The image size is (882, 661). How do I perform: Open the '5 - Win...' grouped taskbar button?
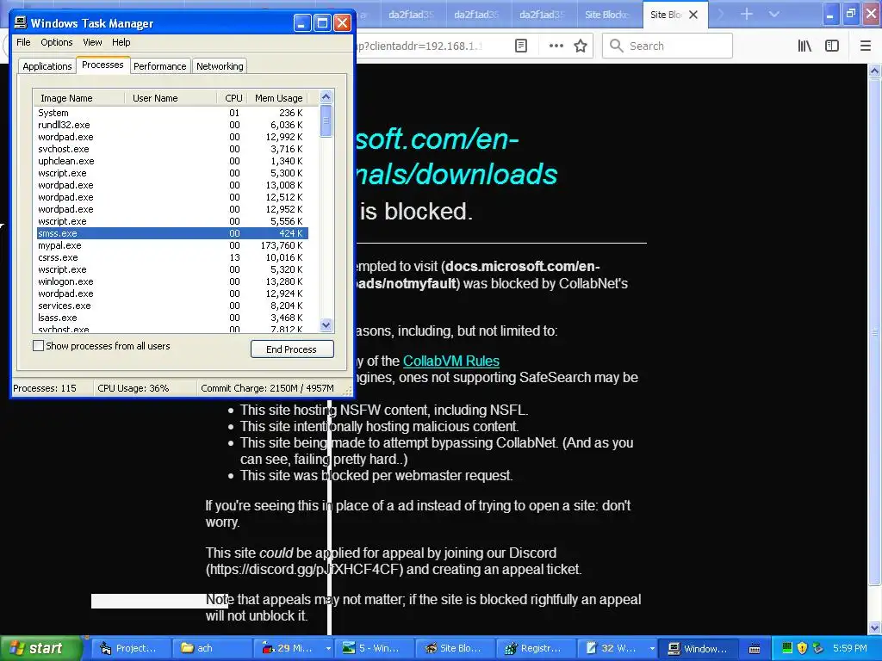coord(373,648)
